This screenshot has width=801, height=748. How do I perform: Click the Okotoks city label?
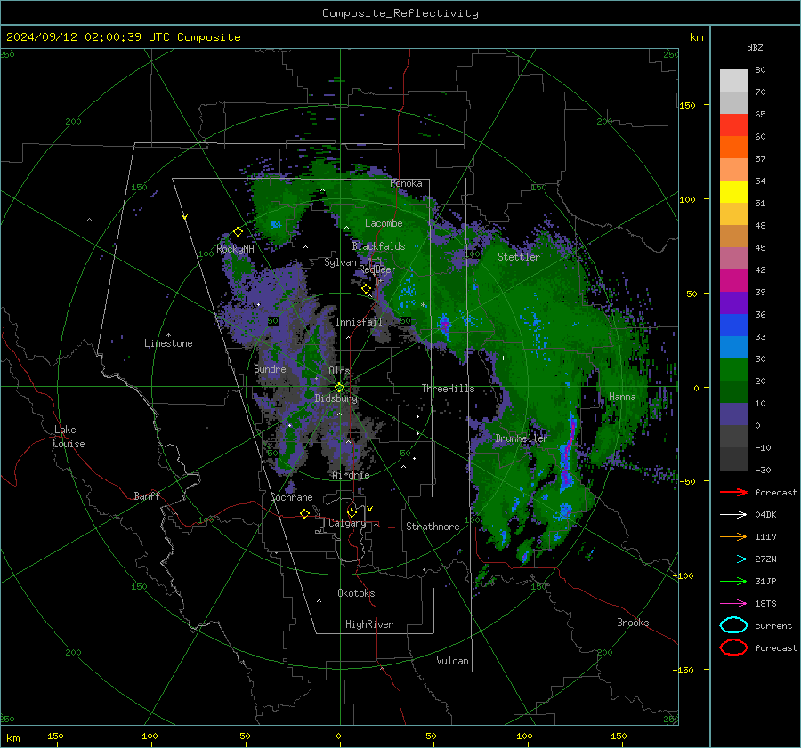coord(356,593)
